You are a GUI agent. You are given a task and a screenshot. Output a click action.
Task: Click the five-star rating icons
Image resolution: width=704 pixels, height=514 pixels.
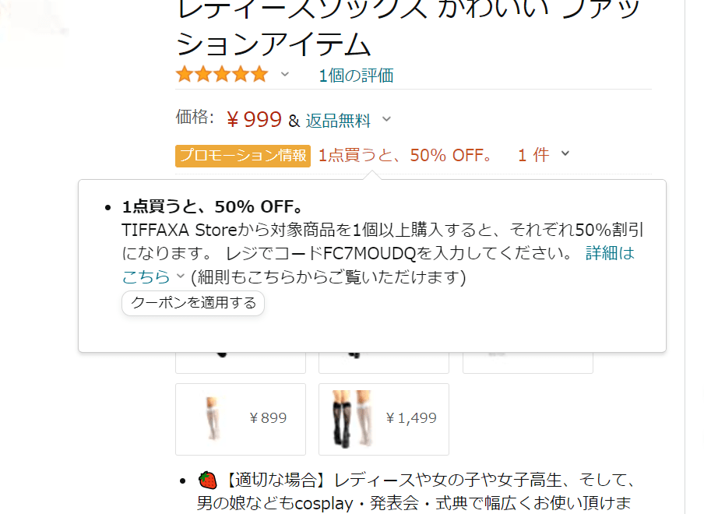pos(222,75)
